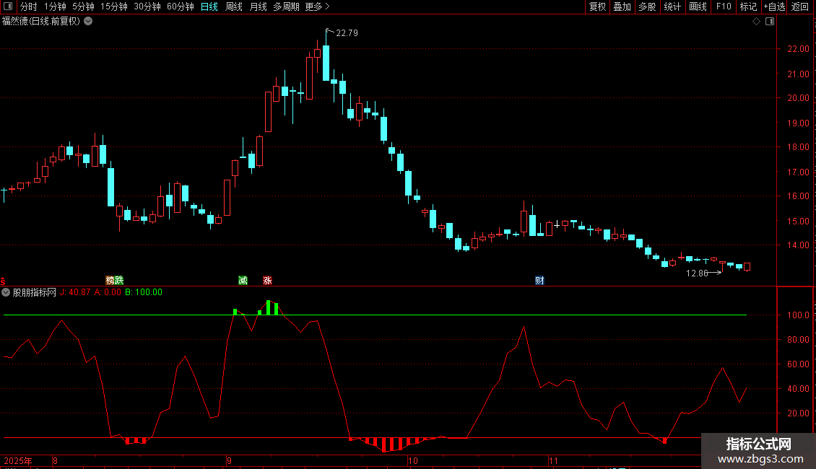Click the 股朋指标网 indicator name
This screenshot has height=469, width=816.
35,292
